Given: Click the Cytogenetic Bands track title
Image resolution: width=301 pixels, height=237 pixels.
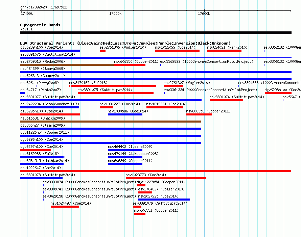Looking at the screenshot, I should [40, 25].
